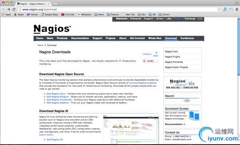Open Support in main navigation
This screenshot has width=240, height=145.
click(97, 38)
